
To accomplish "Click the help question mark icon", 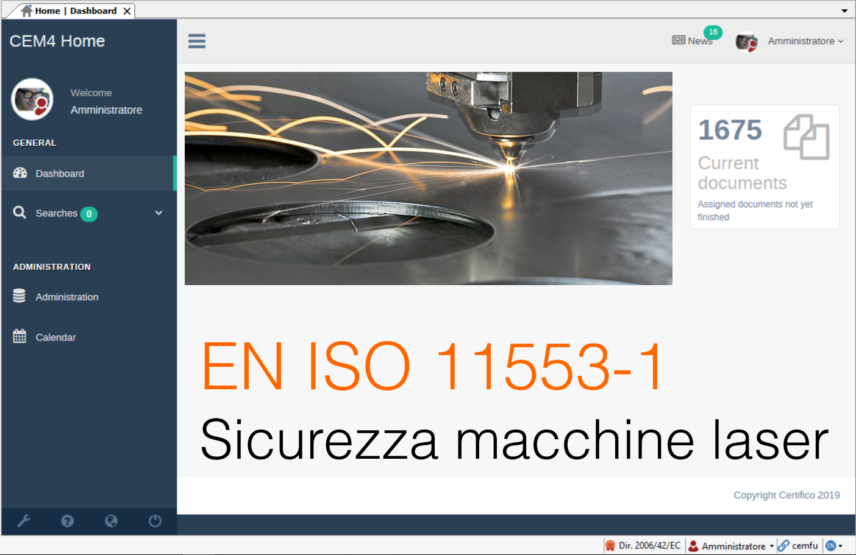I will pos(67,521).
